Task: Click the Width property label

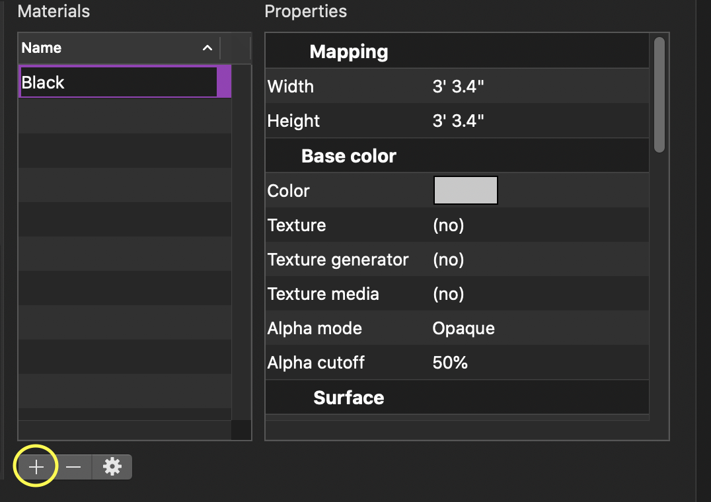Action: [x=291, y=86]
